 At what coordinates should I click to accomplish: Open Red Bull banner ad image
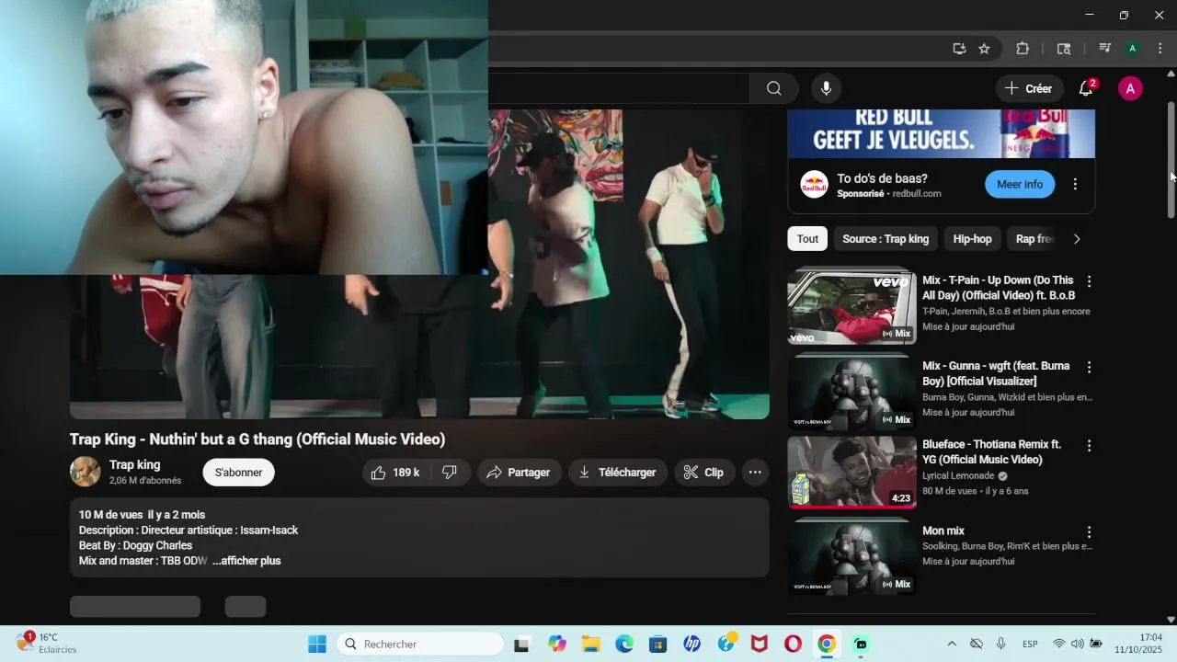click(942, 133)
